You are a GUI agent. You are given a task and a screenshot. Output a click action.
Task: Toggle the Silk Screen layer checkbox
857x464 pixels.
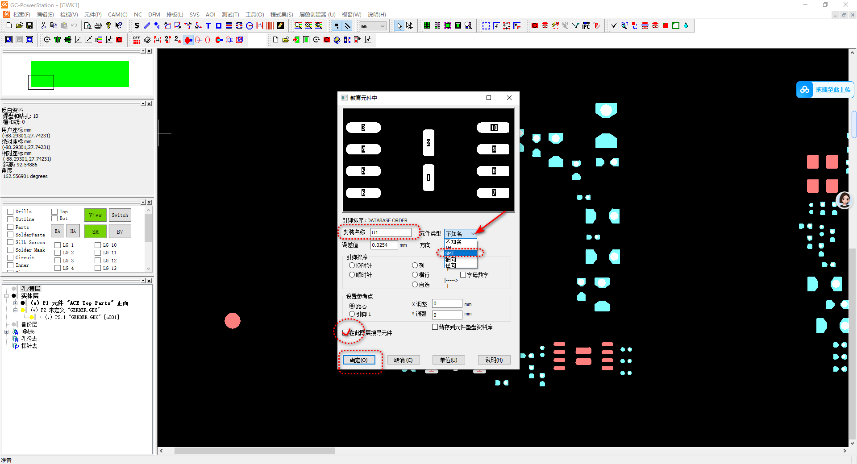click(x=10, y=242)
